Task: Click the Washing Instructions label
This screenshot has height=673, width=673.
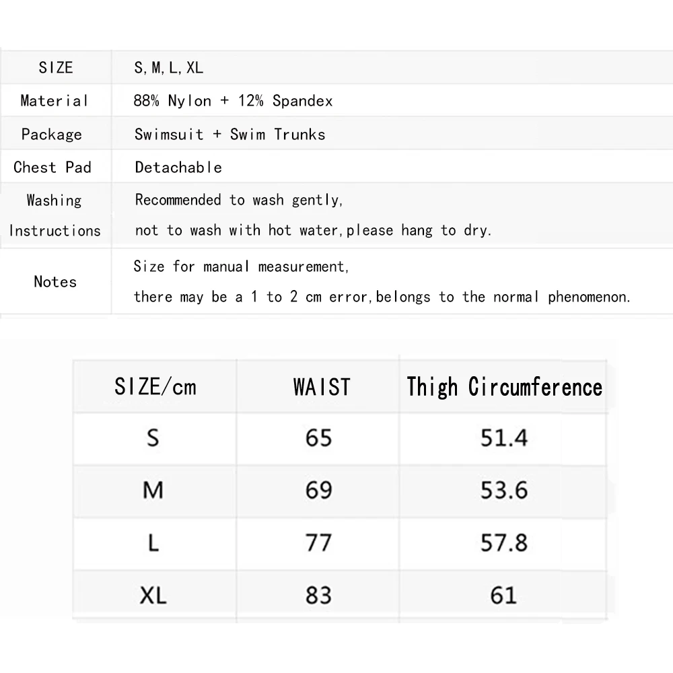Action: 55,215
